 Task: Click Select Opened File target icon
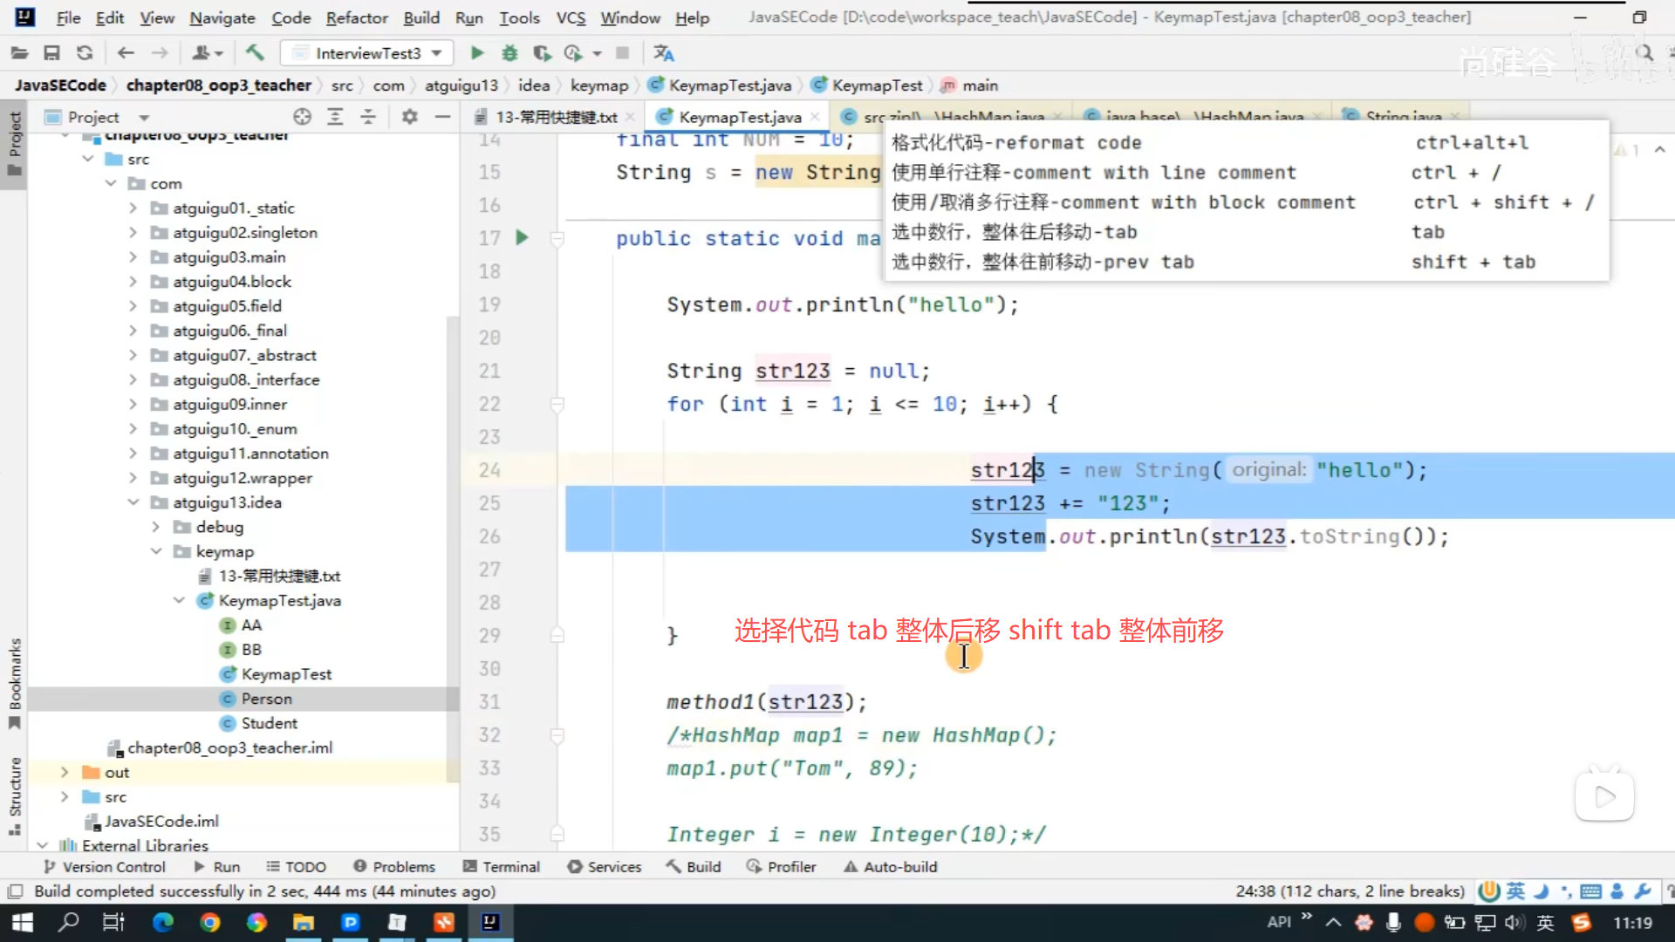(302, 117)
